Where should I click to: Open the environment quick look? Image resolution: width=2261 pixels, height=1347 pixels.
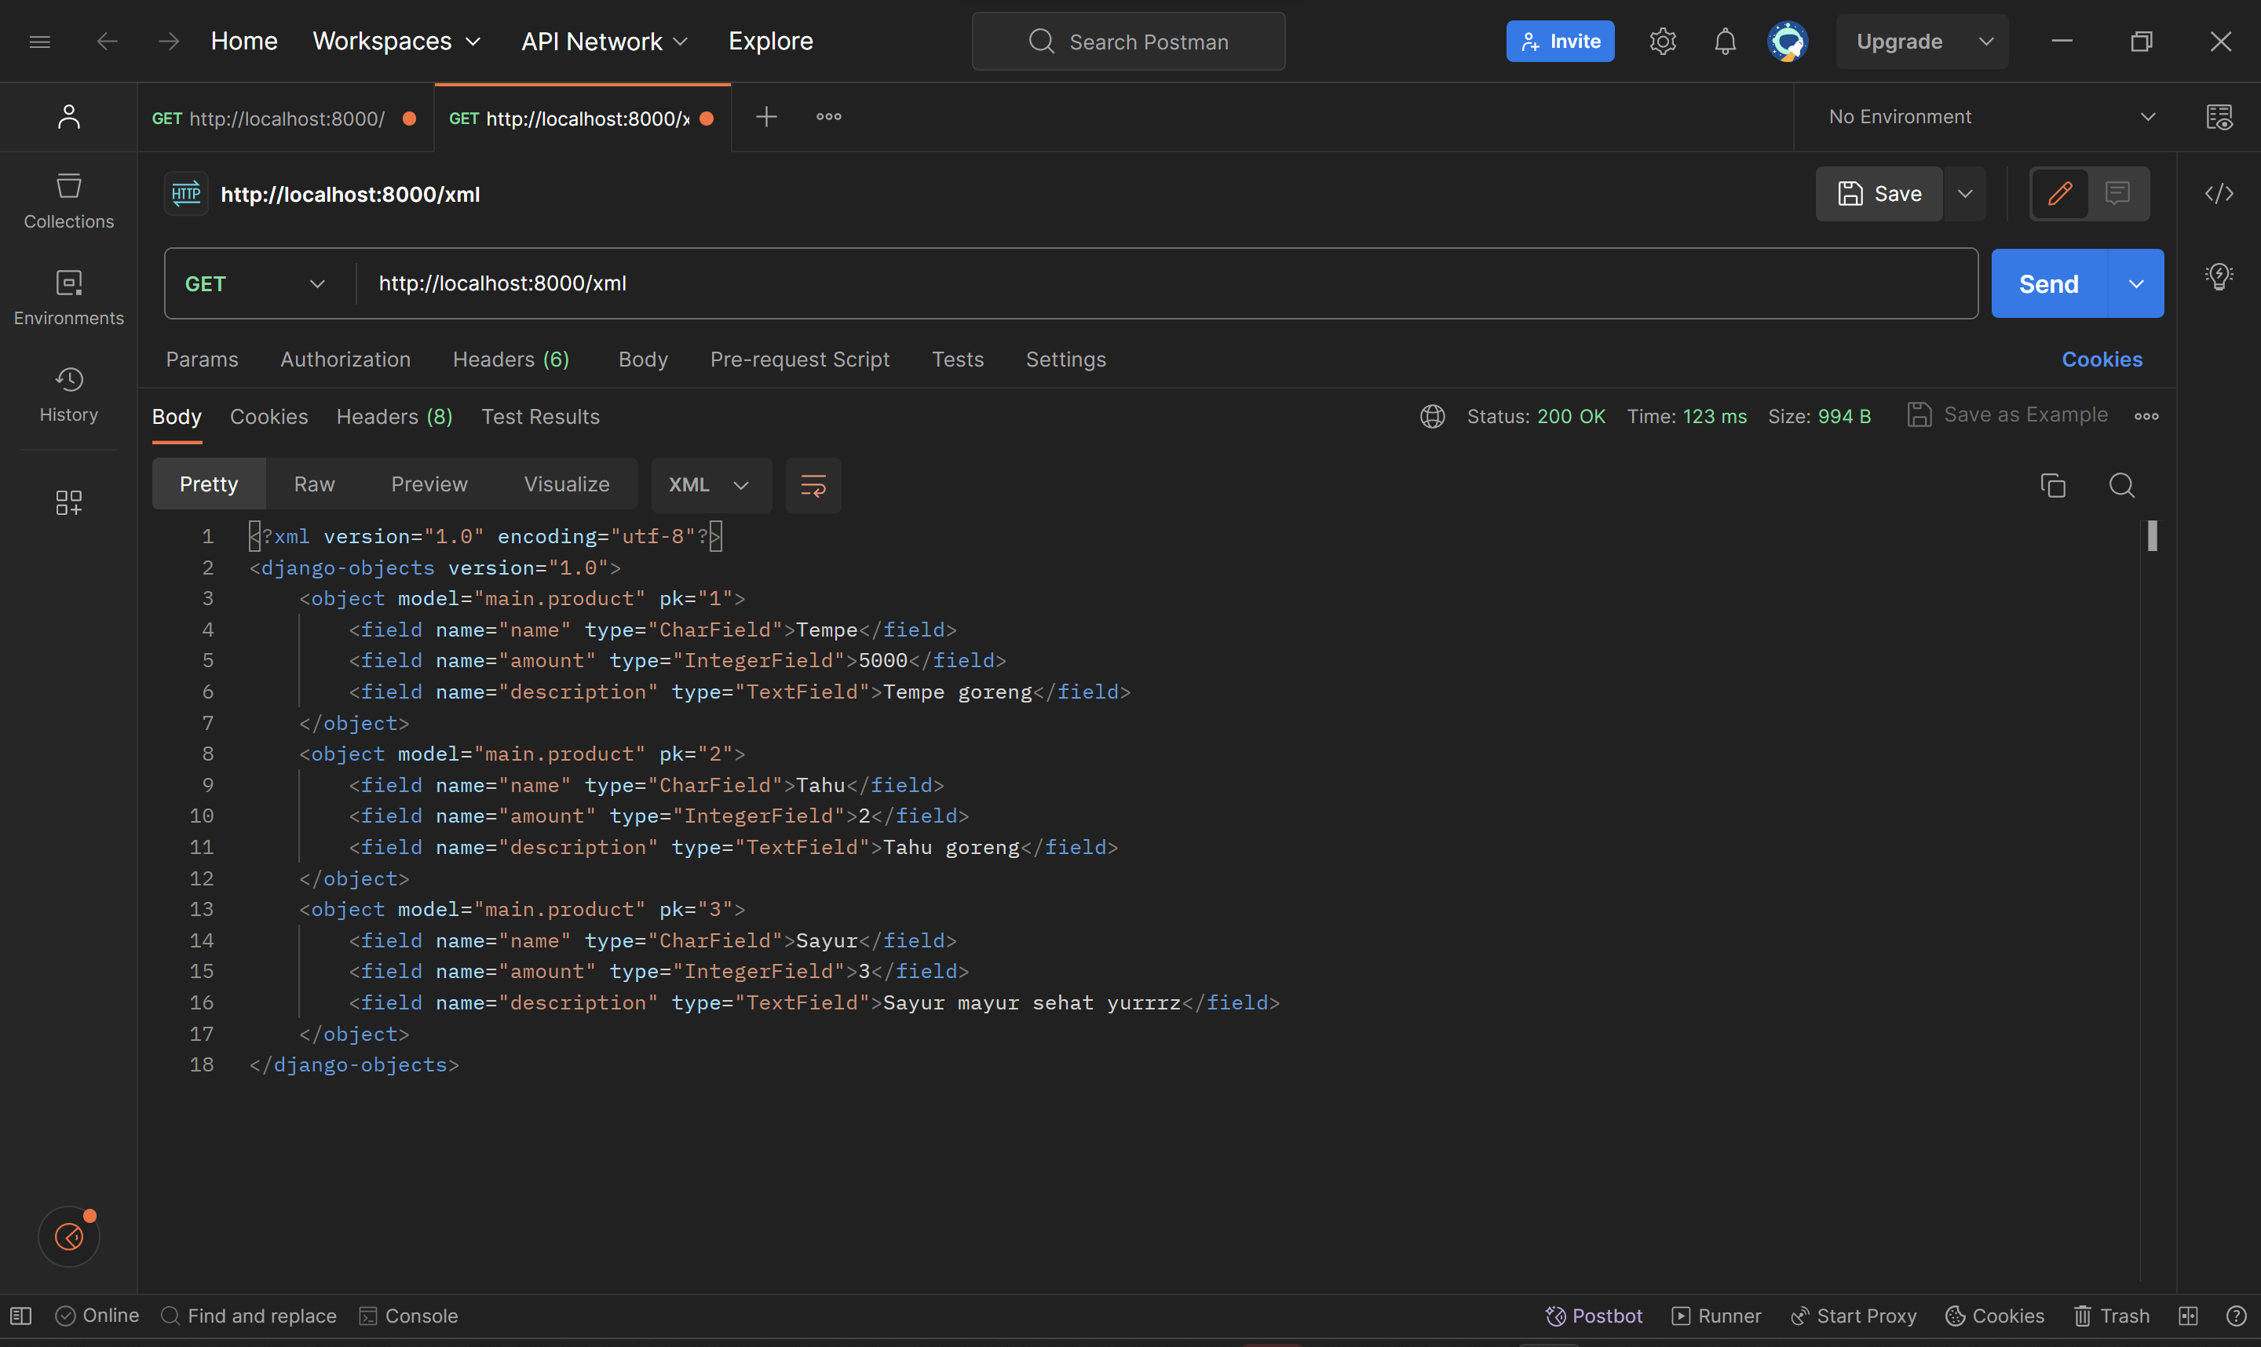click(2220, 116)
